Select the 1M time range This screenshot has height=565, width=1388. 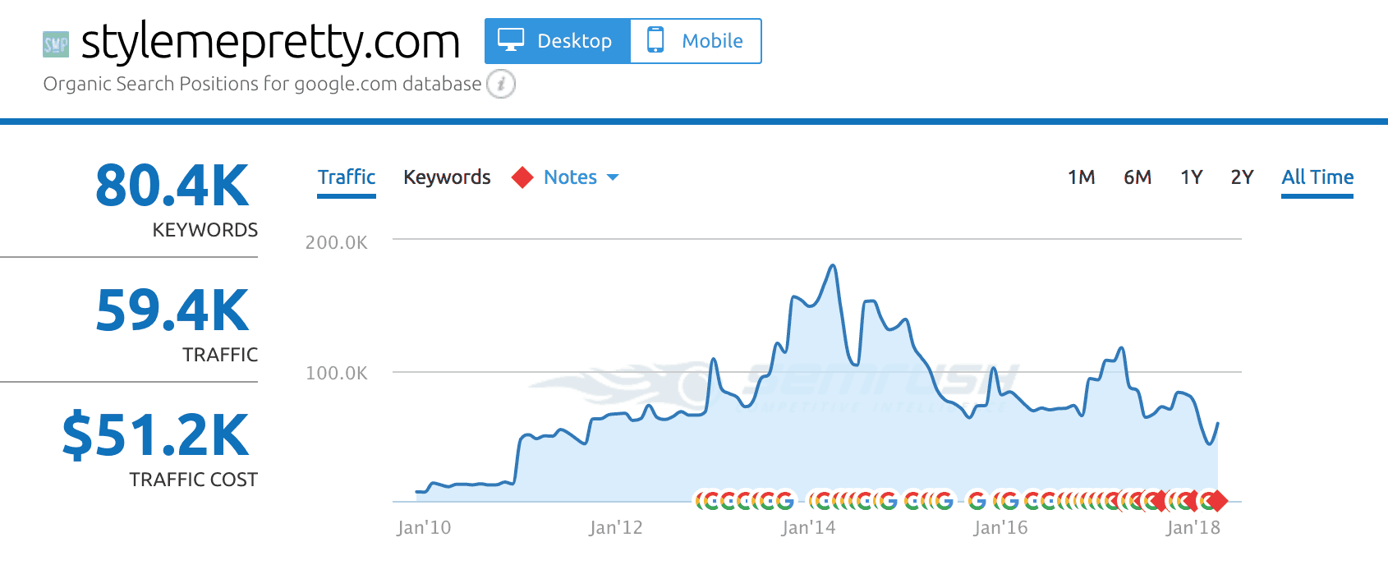tap(1081, 177)
